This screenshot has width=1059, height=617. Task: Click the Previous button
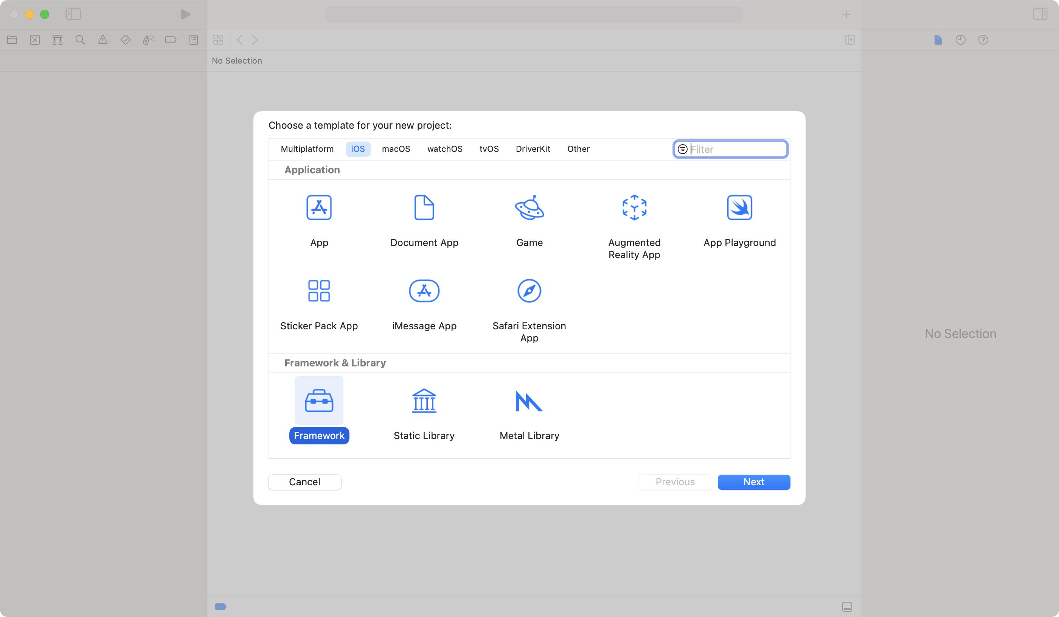coord(675,482)
